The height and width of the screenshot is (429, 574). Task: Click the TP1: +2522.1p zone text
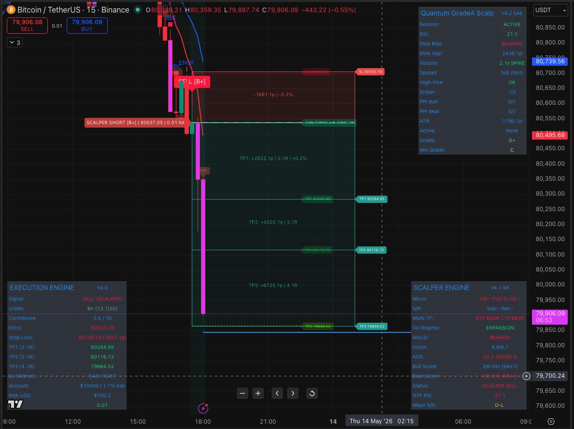pyautogui.click(x=273, y=158)
